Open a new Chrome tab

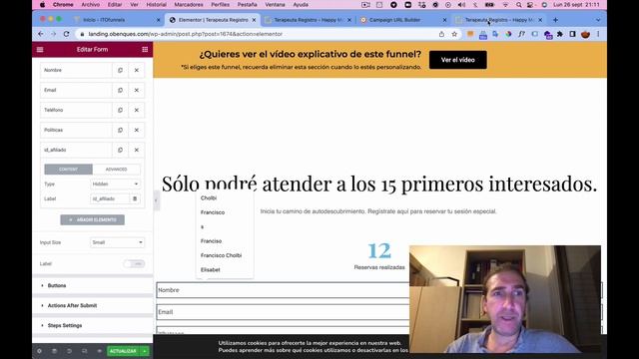555,20
